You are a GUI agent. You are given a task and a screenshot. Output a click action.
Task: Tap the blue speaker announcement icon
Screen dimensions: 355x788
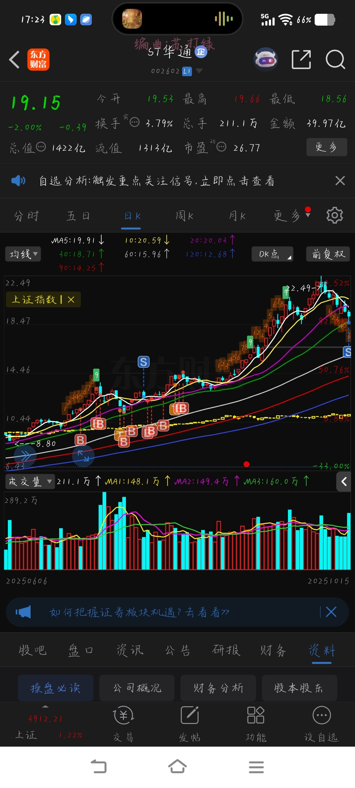tap(18, 181)
